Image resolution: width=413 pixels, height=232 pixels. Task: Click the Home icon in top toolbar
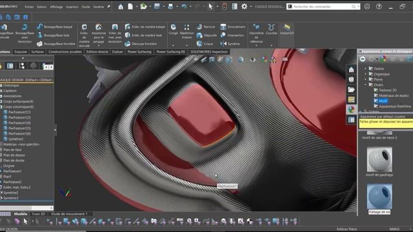tap(121, 6)
